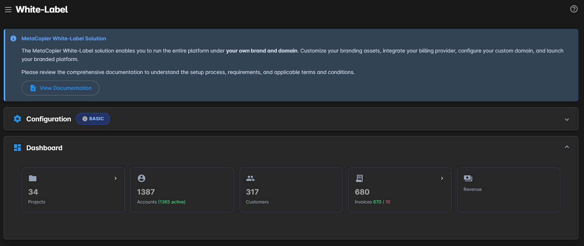Open Projects via its arrow chevron
The width and height of the screenshot is (584, 246).
pos(116,178)
